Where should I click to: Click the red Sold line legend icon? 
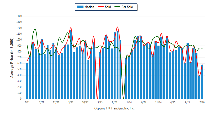[x=101, y=7]
